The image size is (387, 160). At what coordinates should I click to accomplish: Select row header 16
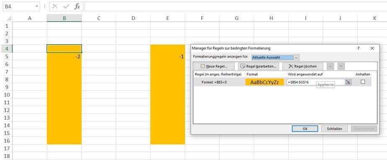click(x=6, y=140)
